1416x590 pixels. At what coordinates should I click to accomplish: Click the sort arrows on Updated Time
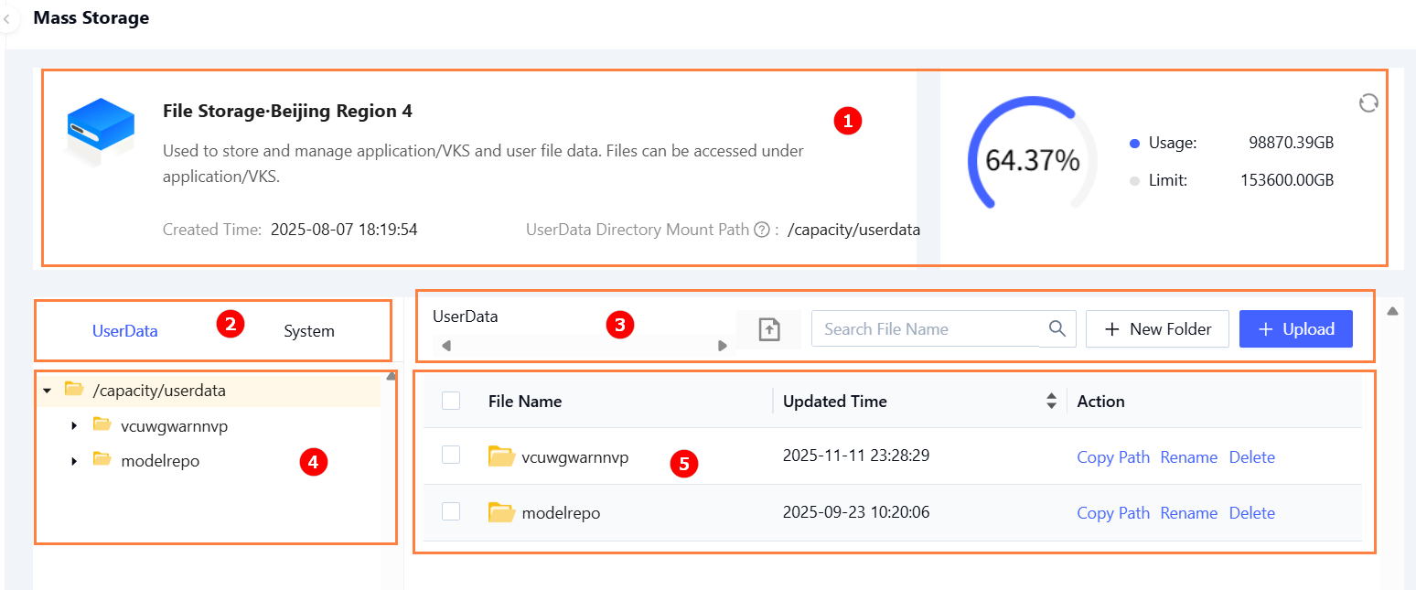1051,402
